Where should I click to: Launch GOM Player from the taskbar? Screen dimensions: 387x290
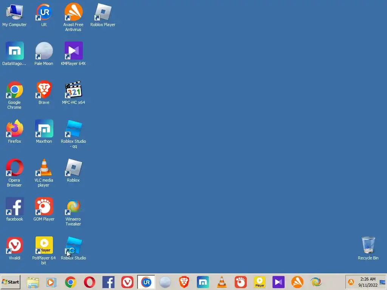coord(241,282)
